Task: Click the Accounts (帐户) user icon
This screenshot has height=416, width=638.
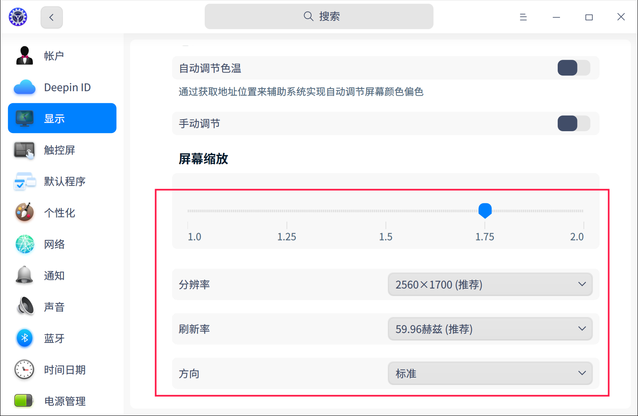Action: 25,56
